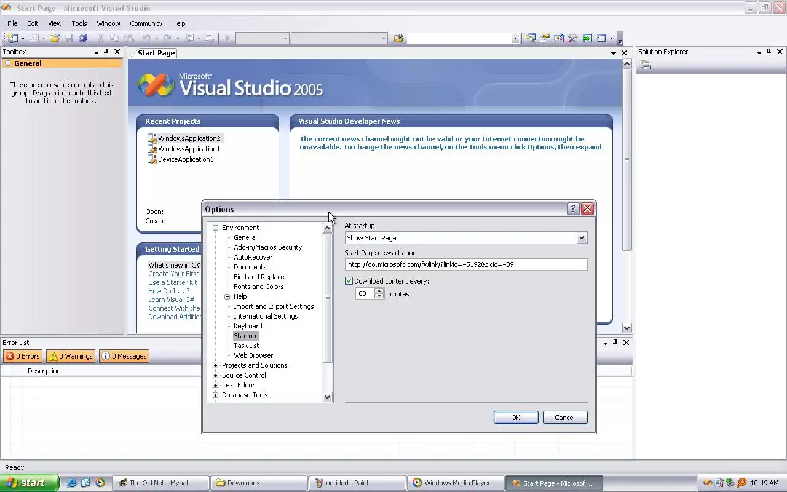Open the View menu
Viewport: 787px width, 492px height.
point(55,23)
